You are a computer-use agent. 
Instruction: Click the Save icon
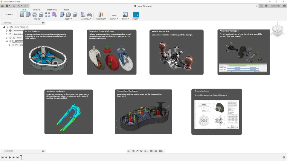pos(14,6)
